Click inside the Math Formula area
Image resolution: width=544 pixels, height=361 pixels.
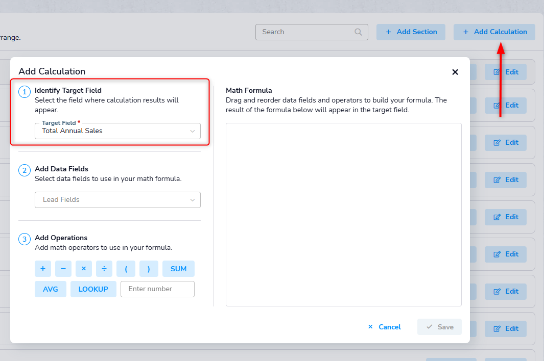pos(343,214)
